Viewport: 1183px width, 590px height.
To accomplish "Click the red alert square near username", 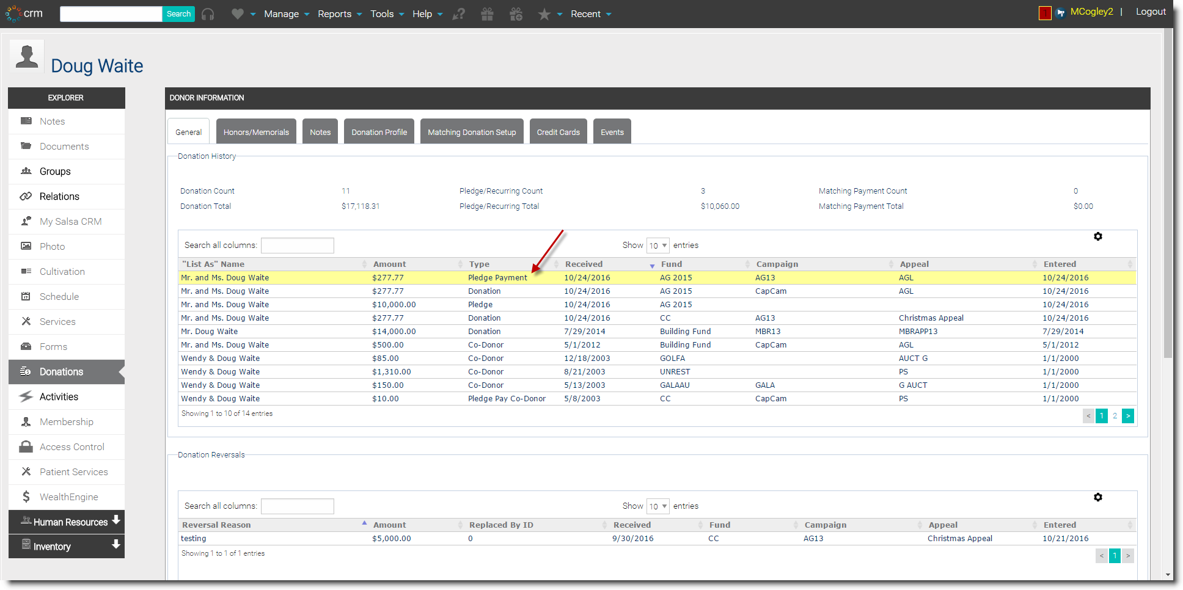I will pos(1045,12).
